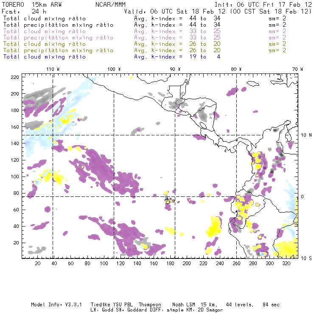Click the black "Total precipitation mixing ratio" legend entry
Image resolution: width=314 pixels, height=314 pixels.
click(58, 25)
